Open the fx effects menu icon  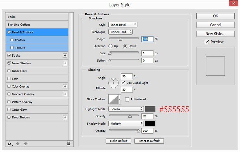pos(10,144)
